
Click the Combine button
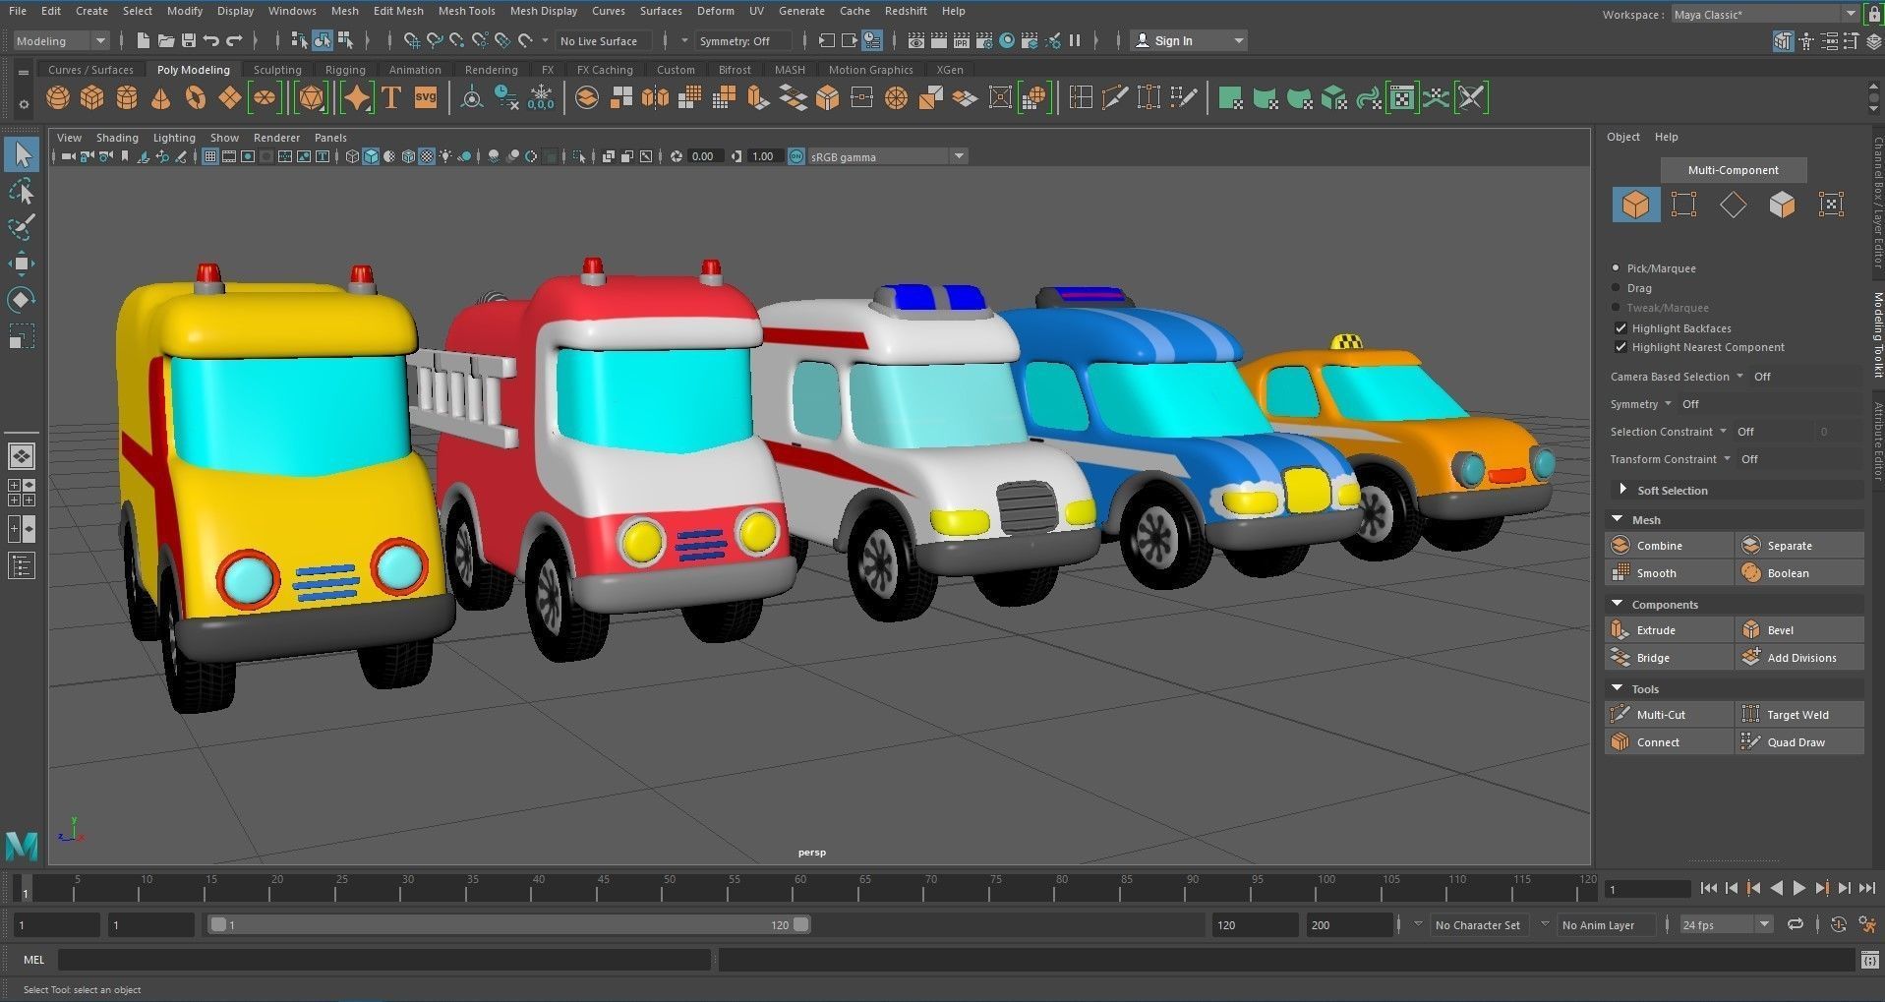[1669, 545]
